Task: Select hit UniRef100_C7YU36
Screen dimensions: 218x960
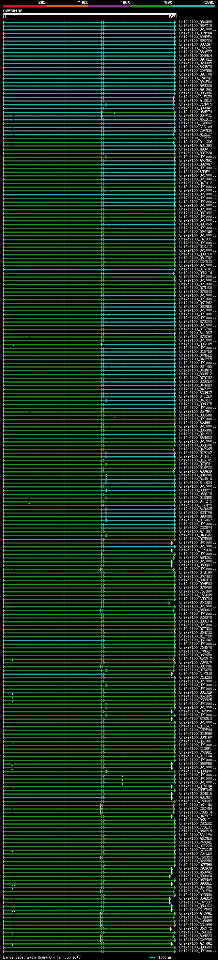Action: coord(196,550)
